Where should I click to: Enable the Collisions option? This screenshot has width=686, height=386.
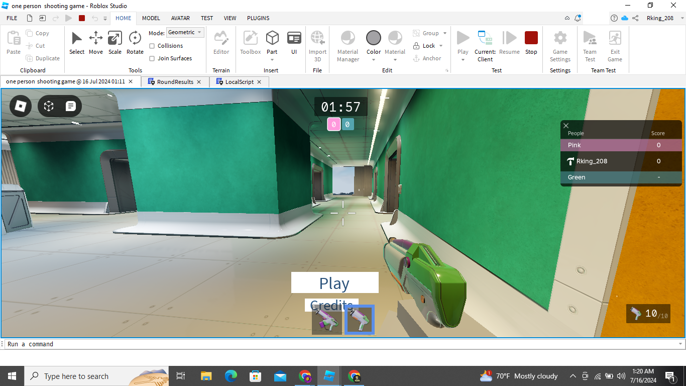click(x=152, y=46)
